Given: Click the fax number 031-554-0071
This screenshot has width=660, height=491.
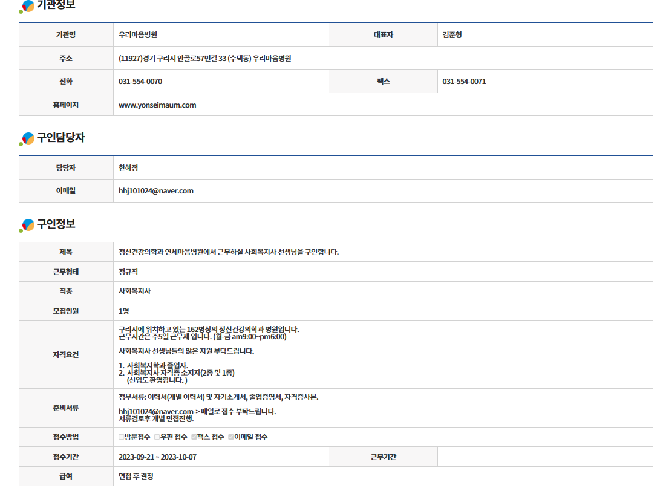Looking at the screenshot, I should tap(464, 82).
